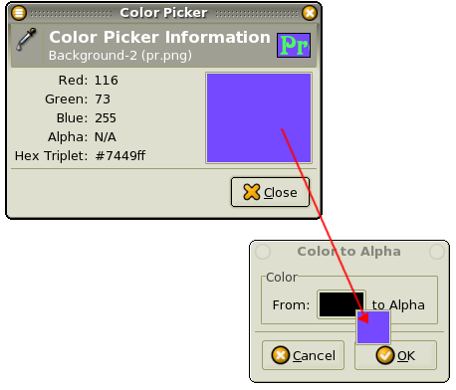Click the eyedropper color picker icon
The image size is (456, 390).
(26, 40)
